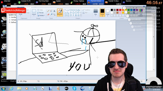Choose the Oval shape
Viewport: 163px width, 91px height.
click(71, 10)
